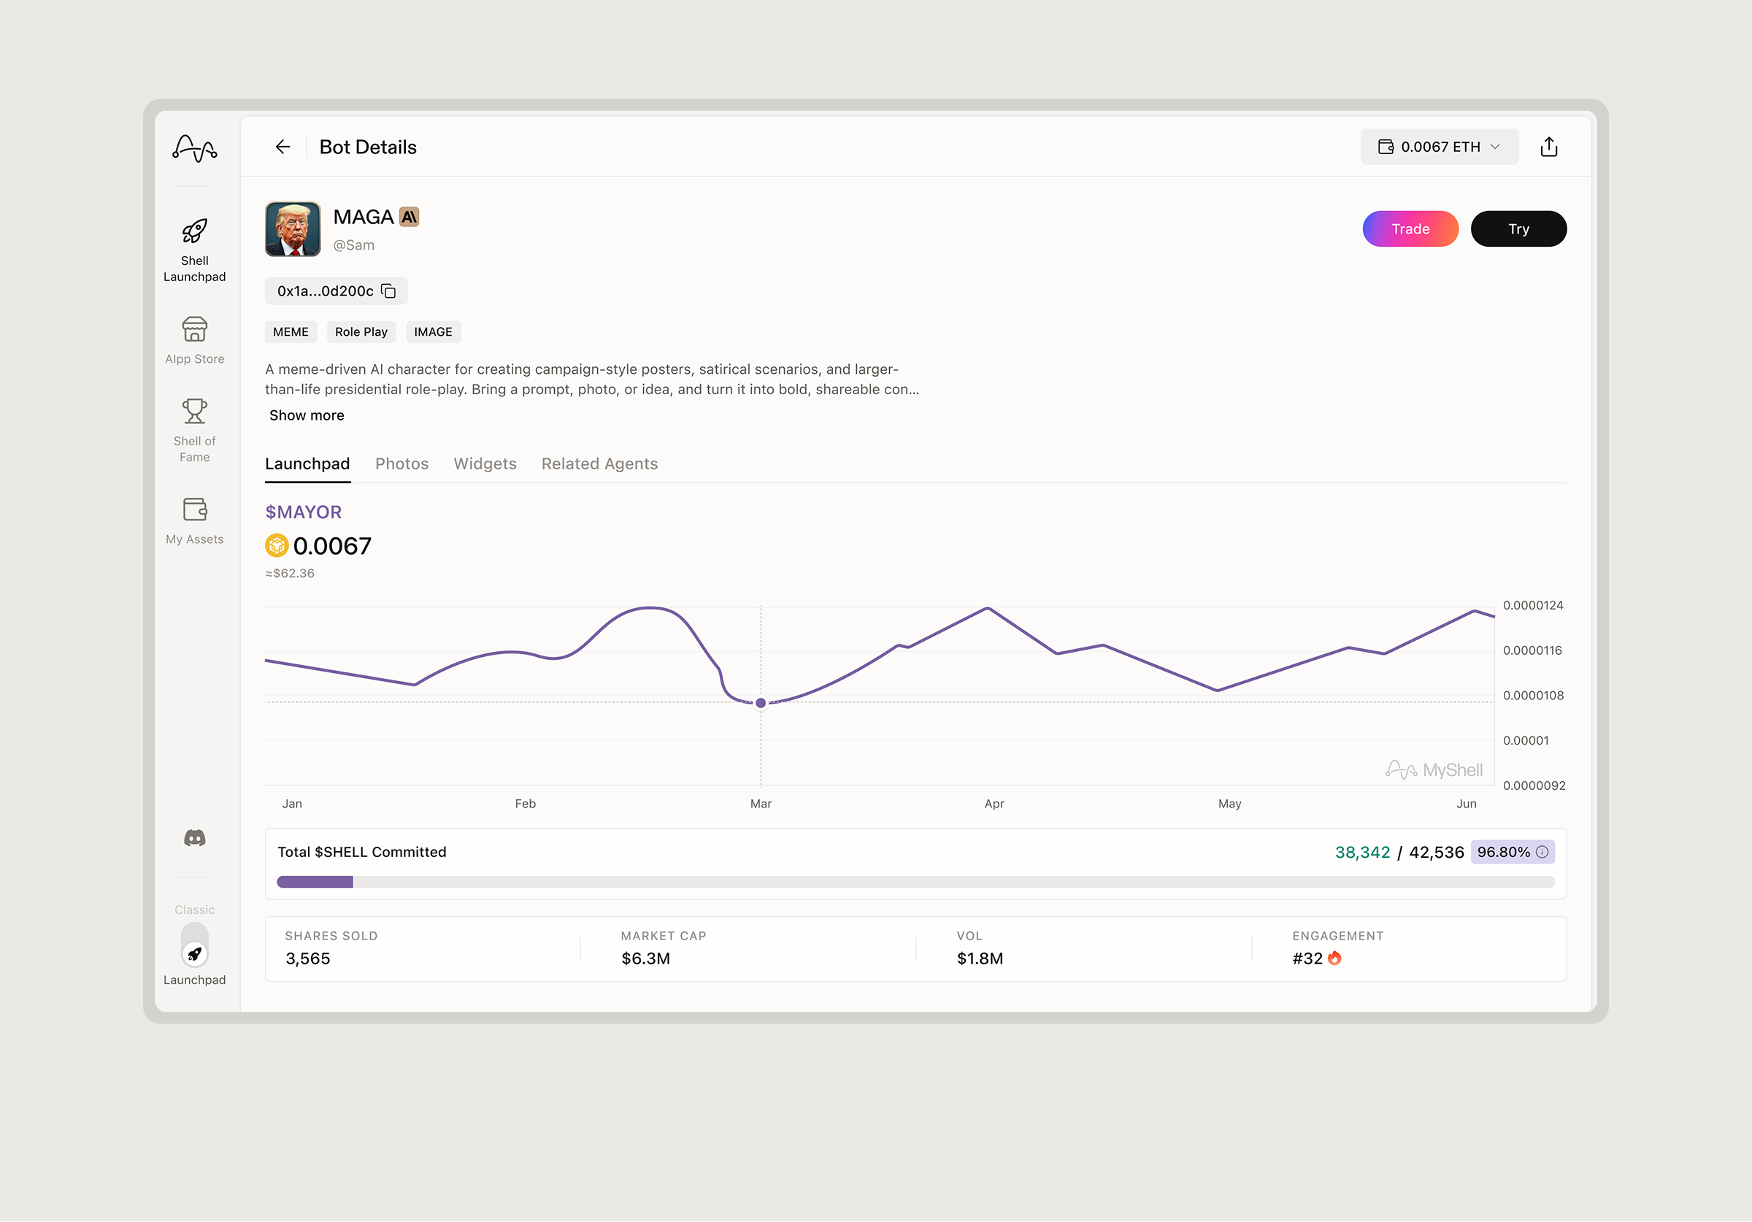Image resolution: width=1752 pixels, height=1222 pixels.
Task: Open the @Sam creator profile
Action: click(353, 245)
